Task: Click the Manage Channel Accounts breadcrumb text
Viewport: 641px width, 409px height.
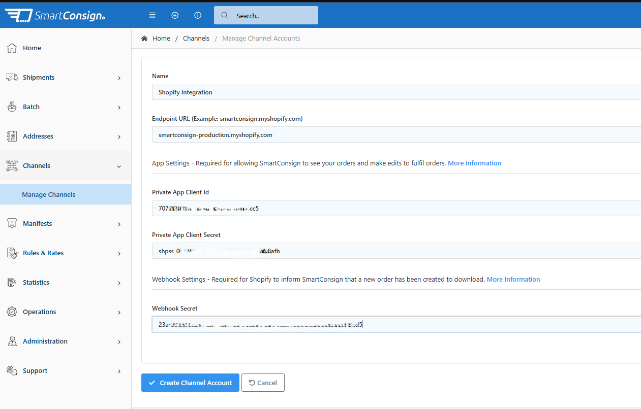Action: tap(261, 39)
